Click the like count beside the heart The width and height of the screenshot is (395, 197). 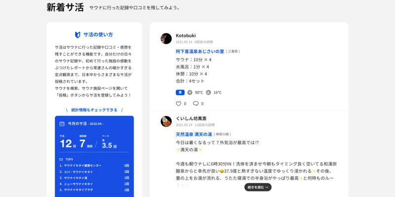click(185, 103)
